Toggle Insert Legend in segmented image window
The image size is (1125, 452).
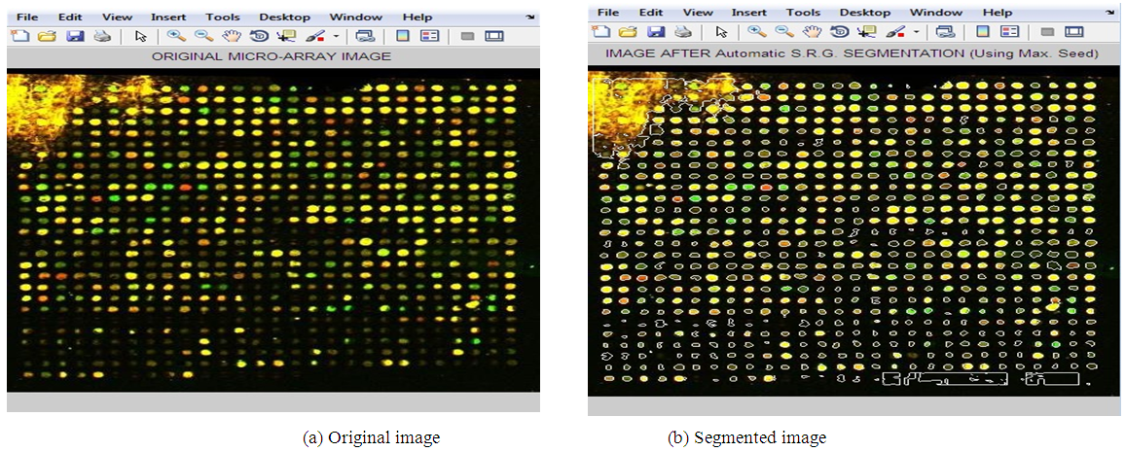(1011, 31)
